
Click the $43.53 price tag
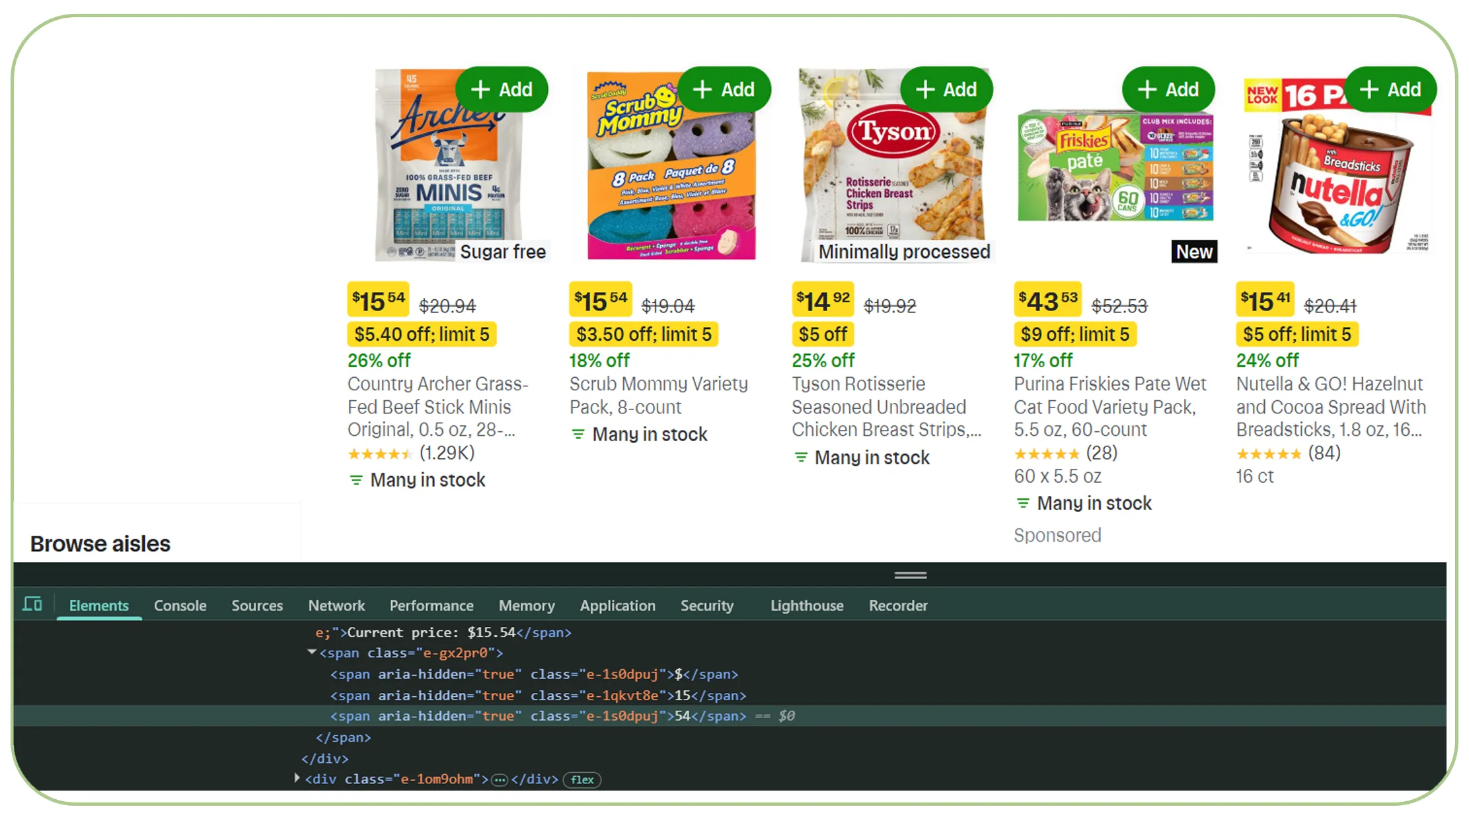click(1047, 301)
